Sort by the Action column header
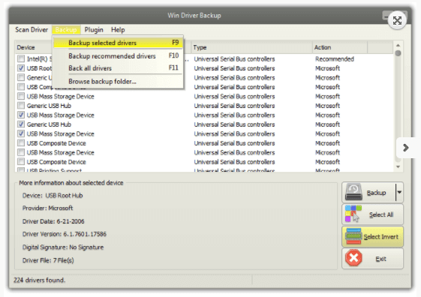Screen dimensions: 421x297 [x=340, y=47]
